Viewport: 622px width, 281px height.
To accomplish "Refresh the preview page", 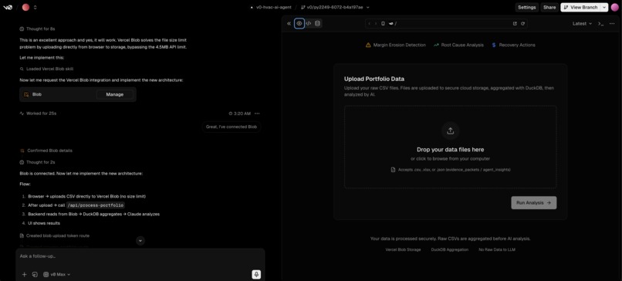I will tap(522, 24).
